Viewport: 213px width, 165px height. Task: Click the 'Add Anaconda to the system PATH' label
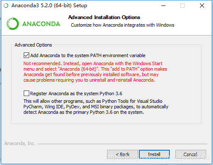(88, 55)
